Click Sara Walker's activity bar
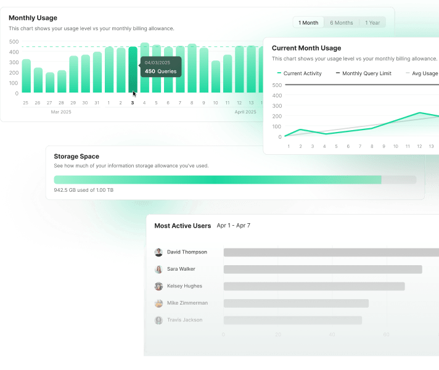Image resolution: width=439 pixels, height=370 pixels. (323, 269)
